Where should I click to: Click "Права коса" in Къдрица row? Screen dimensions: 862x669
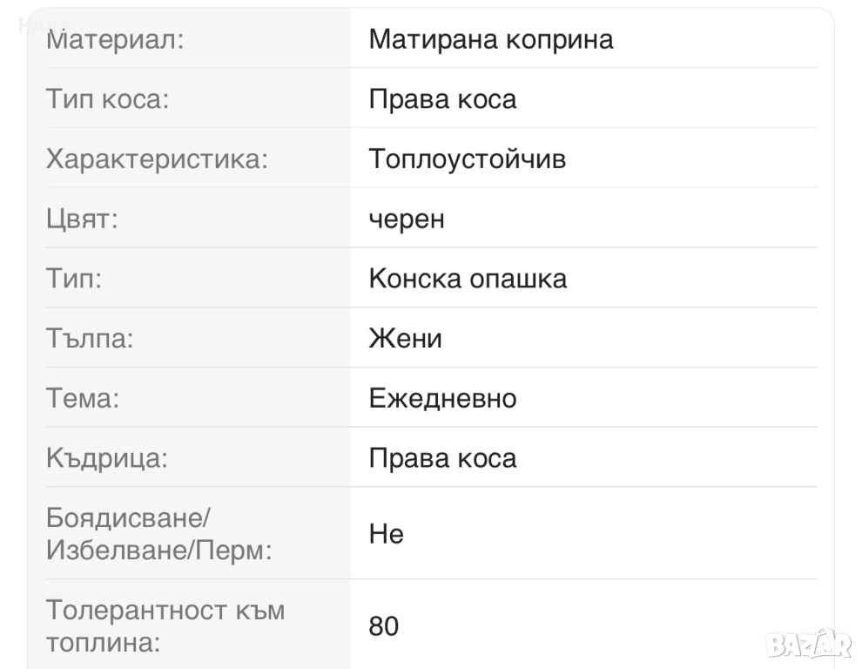pos(442,458)
